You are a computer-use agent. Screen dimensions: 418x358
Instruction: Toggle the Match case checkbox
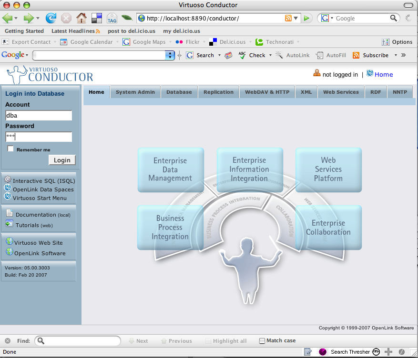point(262,341)
